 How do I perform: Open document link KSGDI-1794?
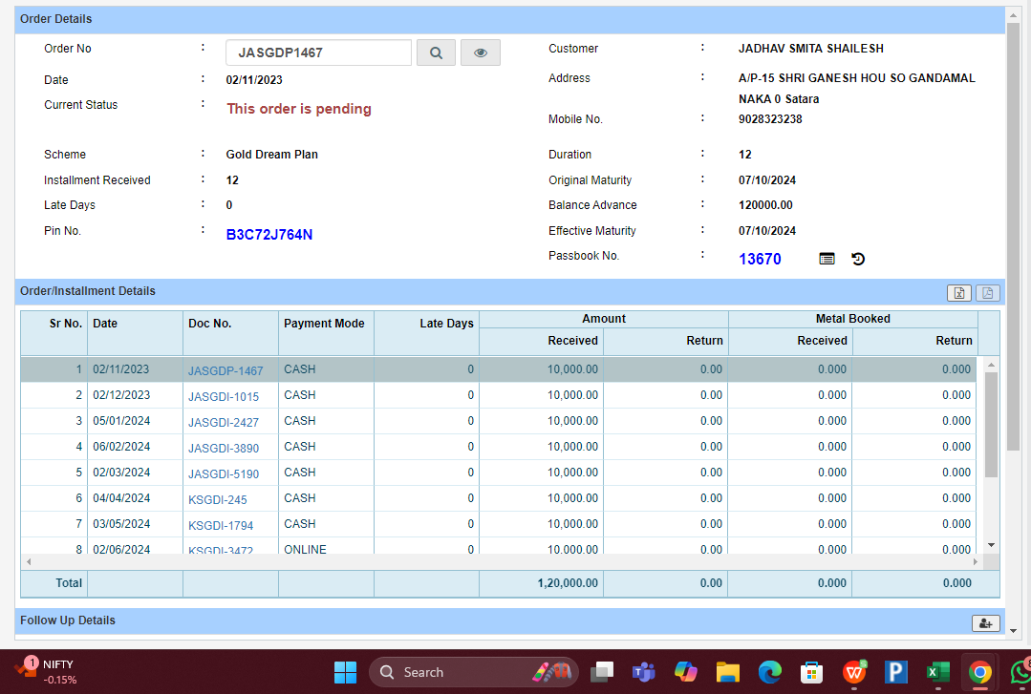[x=221, y=525]
